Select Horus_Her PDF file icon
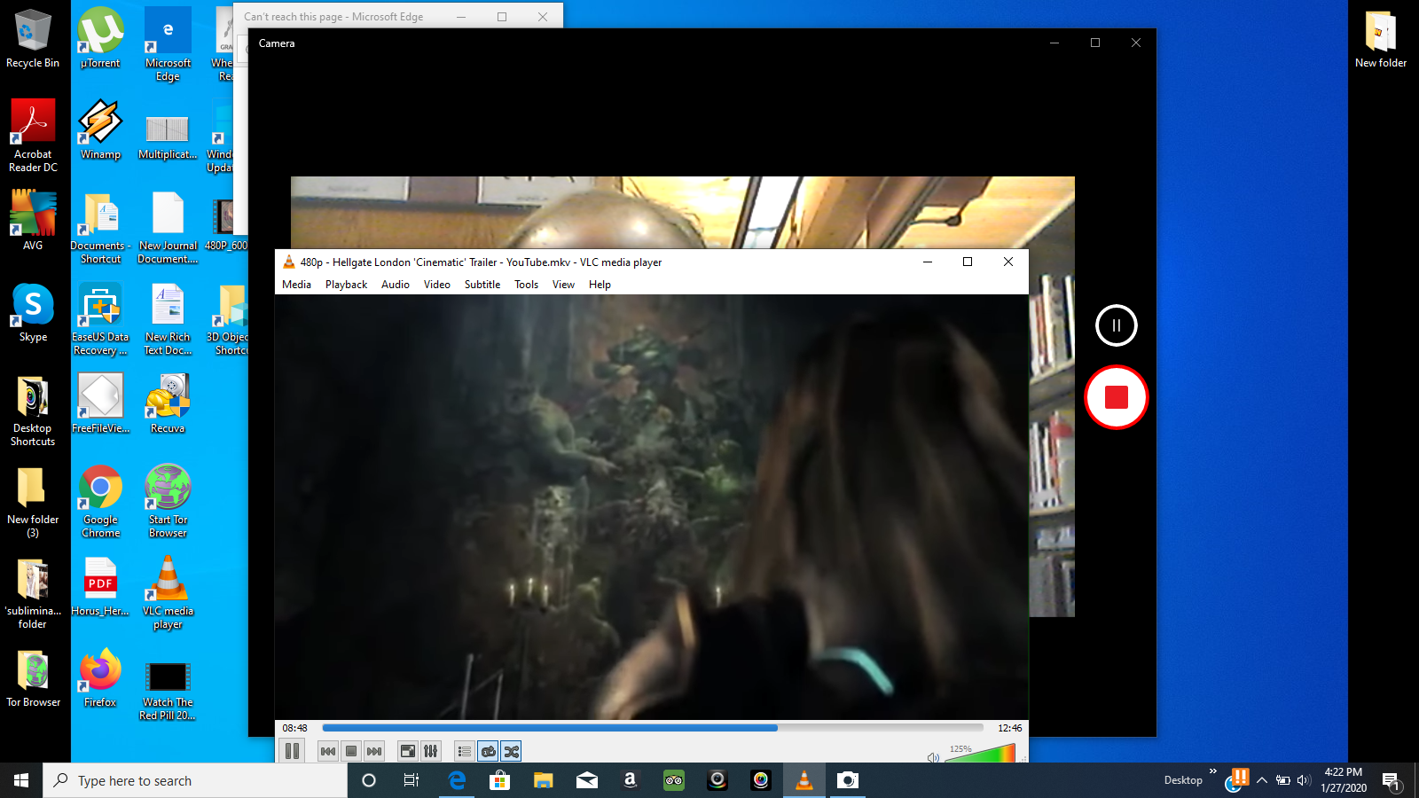Image resolution: width=1419 pixels, height=798 pixels. click(x=100, y=586)
